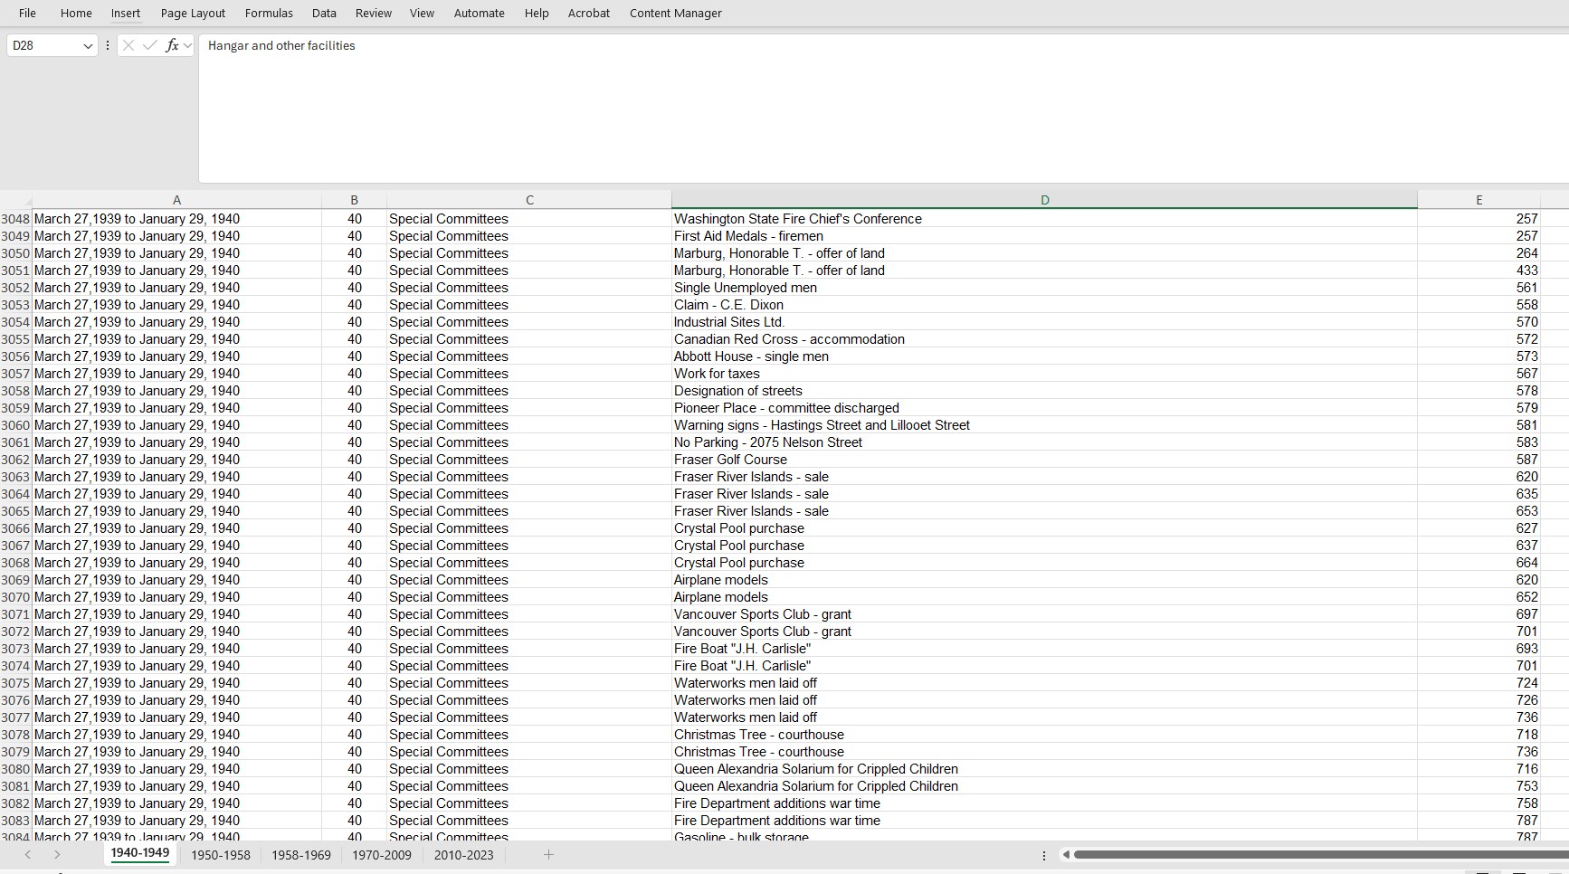Cancel the cell entry with the X icon
Screen dimensions: 1569x874
click(x=128, y=45)
